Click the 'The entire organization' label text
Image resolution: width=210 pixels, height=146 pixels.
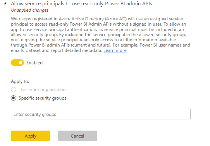42,90
